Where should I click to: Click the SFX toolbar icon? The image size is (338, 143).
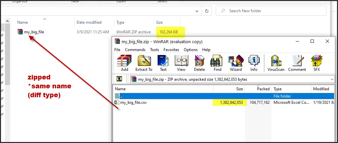(x=317, y=63)
